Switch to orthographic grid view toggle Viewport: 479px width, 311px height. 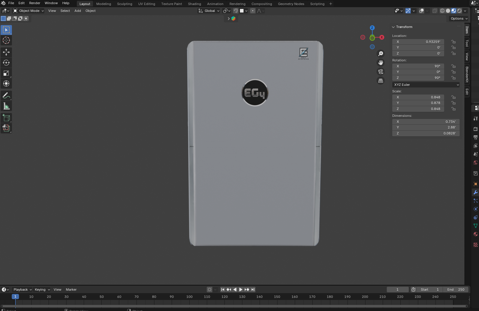[381, 81]
